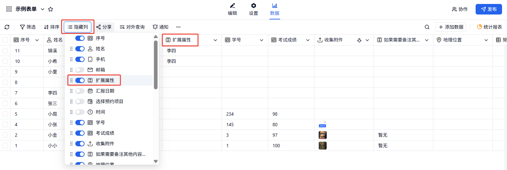
Task: Open the more options ellipsis menu
Action: 178,27
